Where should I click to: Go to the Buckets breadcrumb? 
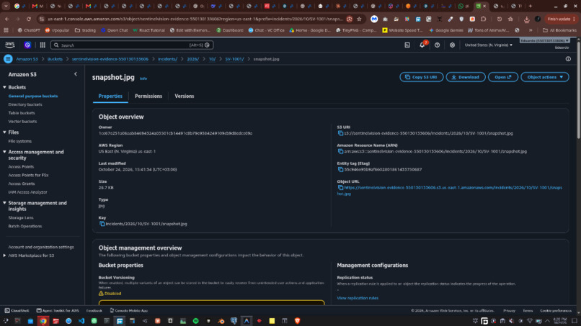[55, 59]
